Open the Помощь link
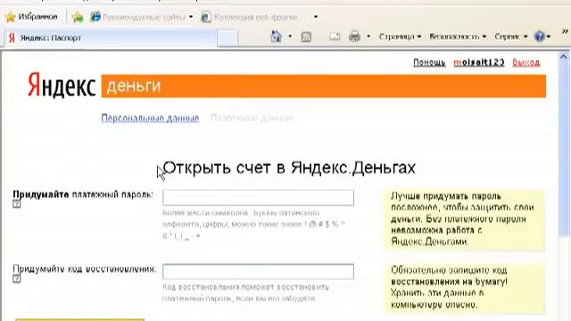The width and height of the screenshot is (571, 321). click(429, 62)
